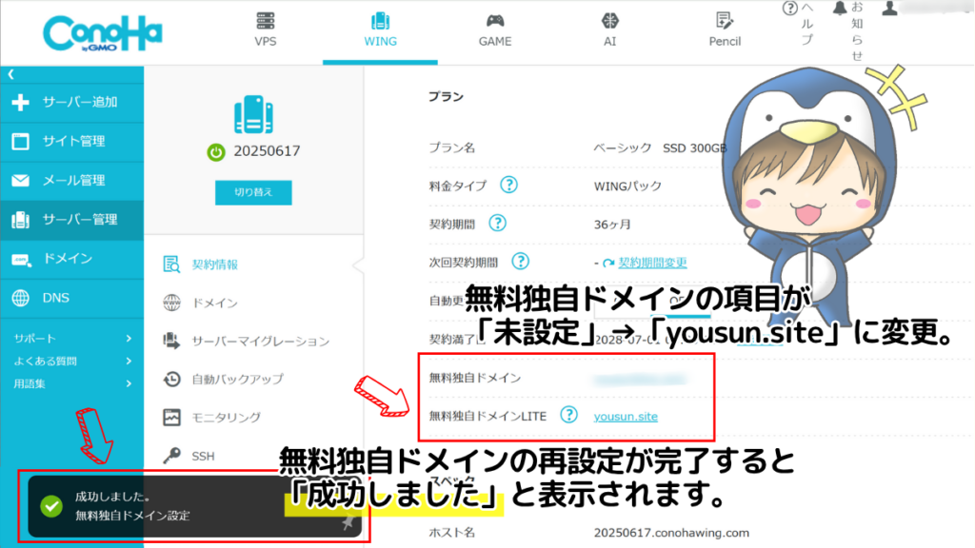Click the blurred 無料独自ドメイン value
The height and width of the screenshot is (548, 975).
[641, 379]
